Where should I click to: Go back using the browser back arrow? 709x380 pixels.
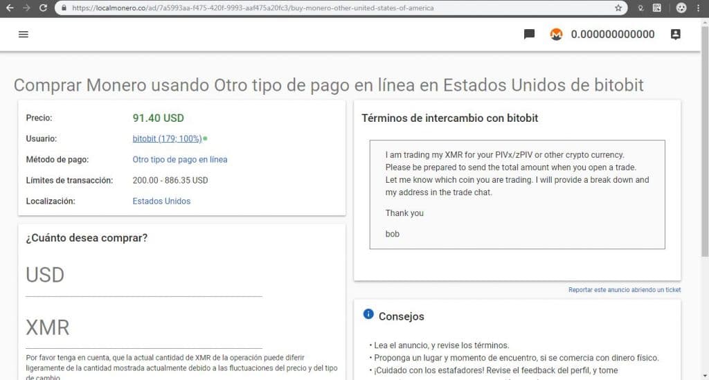click(x=10, y=8)
